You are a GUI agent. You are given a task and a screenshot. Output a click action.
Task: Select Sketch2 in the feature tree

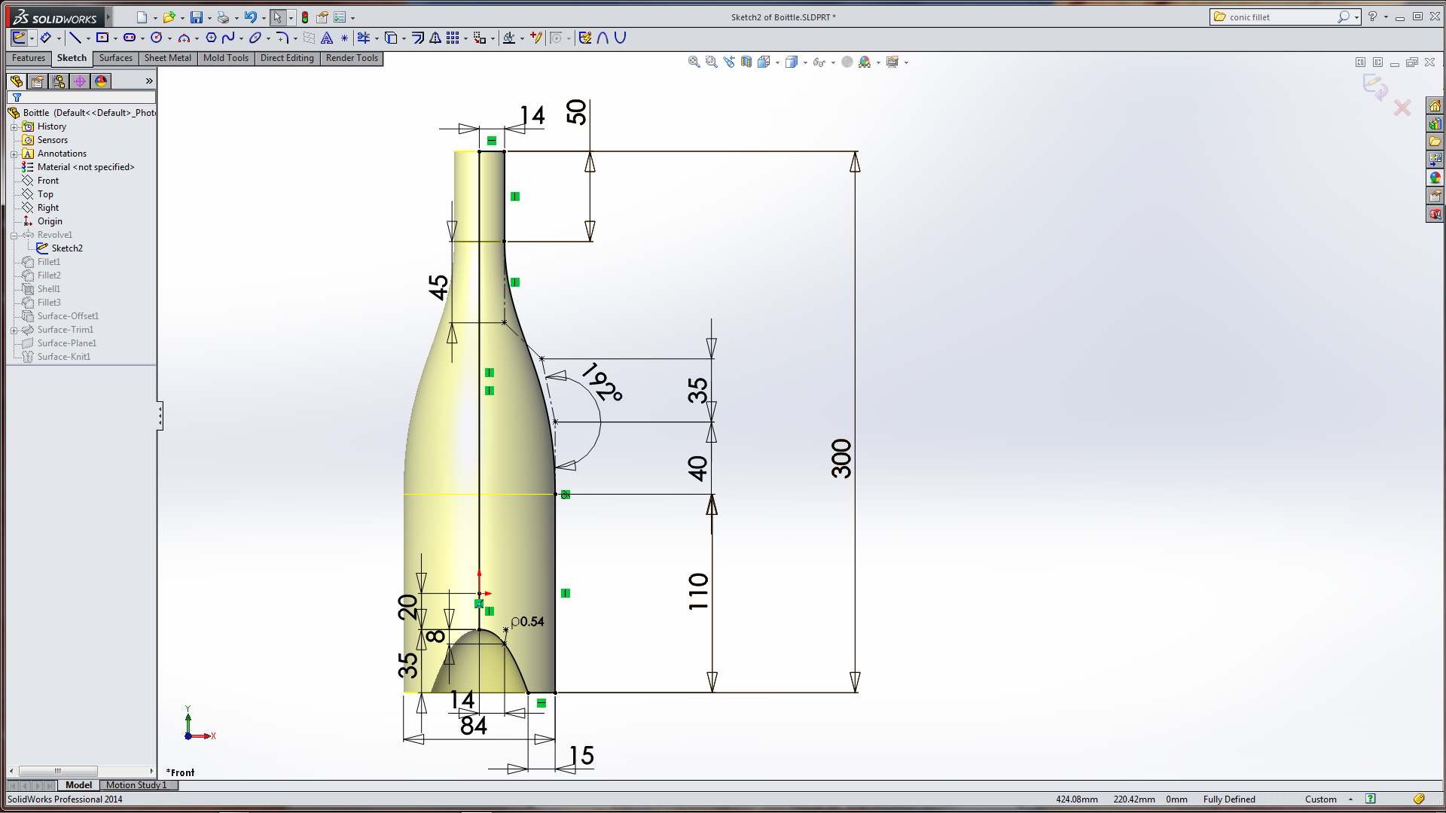click(66, 248)
